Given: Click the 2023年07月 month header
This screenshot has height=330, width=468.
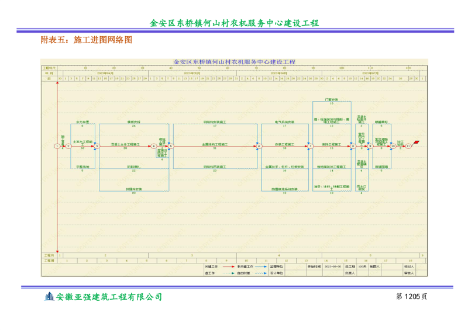Looking at the screenshot, I should (370, 73).
